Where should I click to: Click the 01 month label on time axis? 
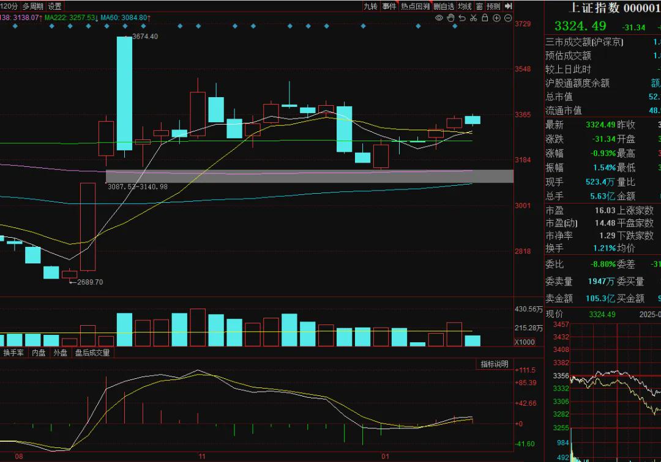(385, 457)
